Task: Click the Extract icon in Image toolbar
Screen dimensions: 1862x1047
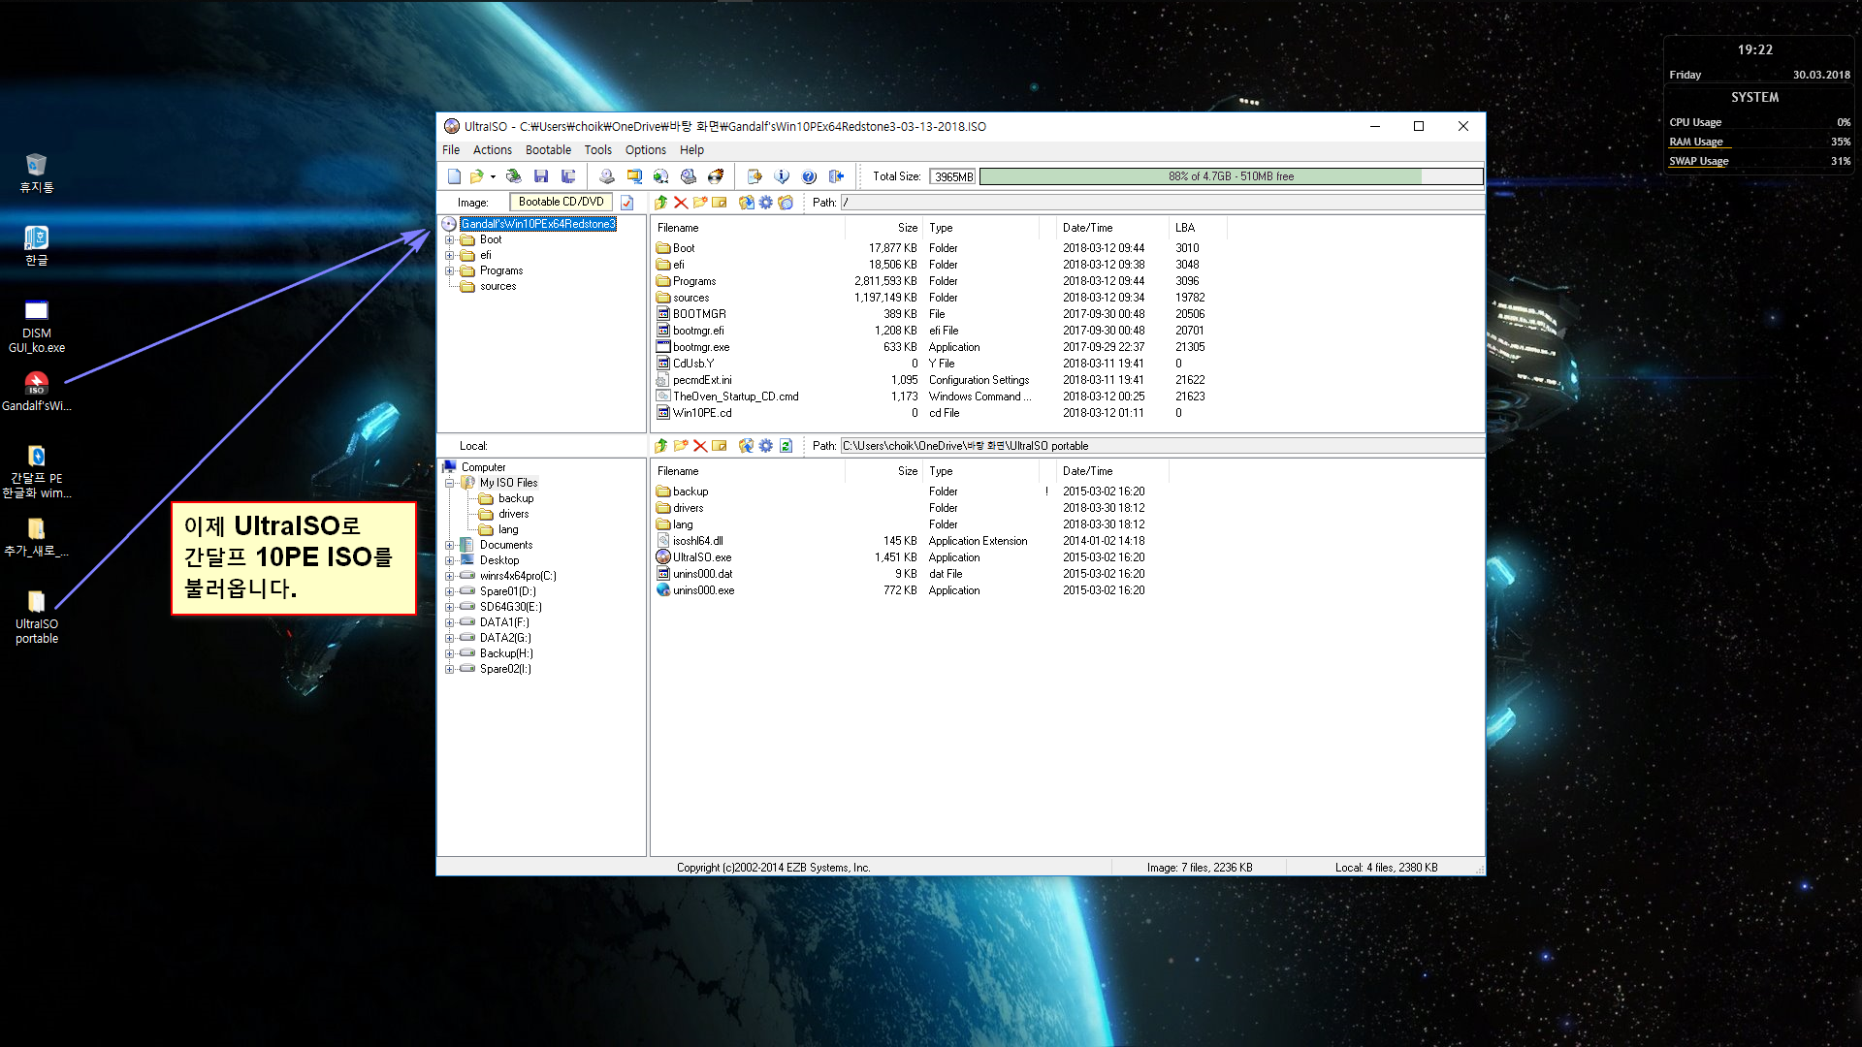Action: [746, 203]
